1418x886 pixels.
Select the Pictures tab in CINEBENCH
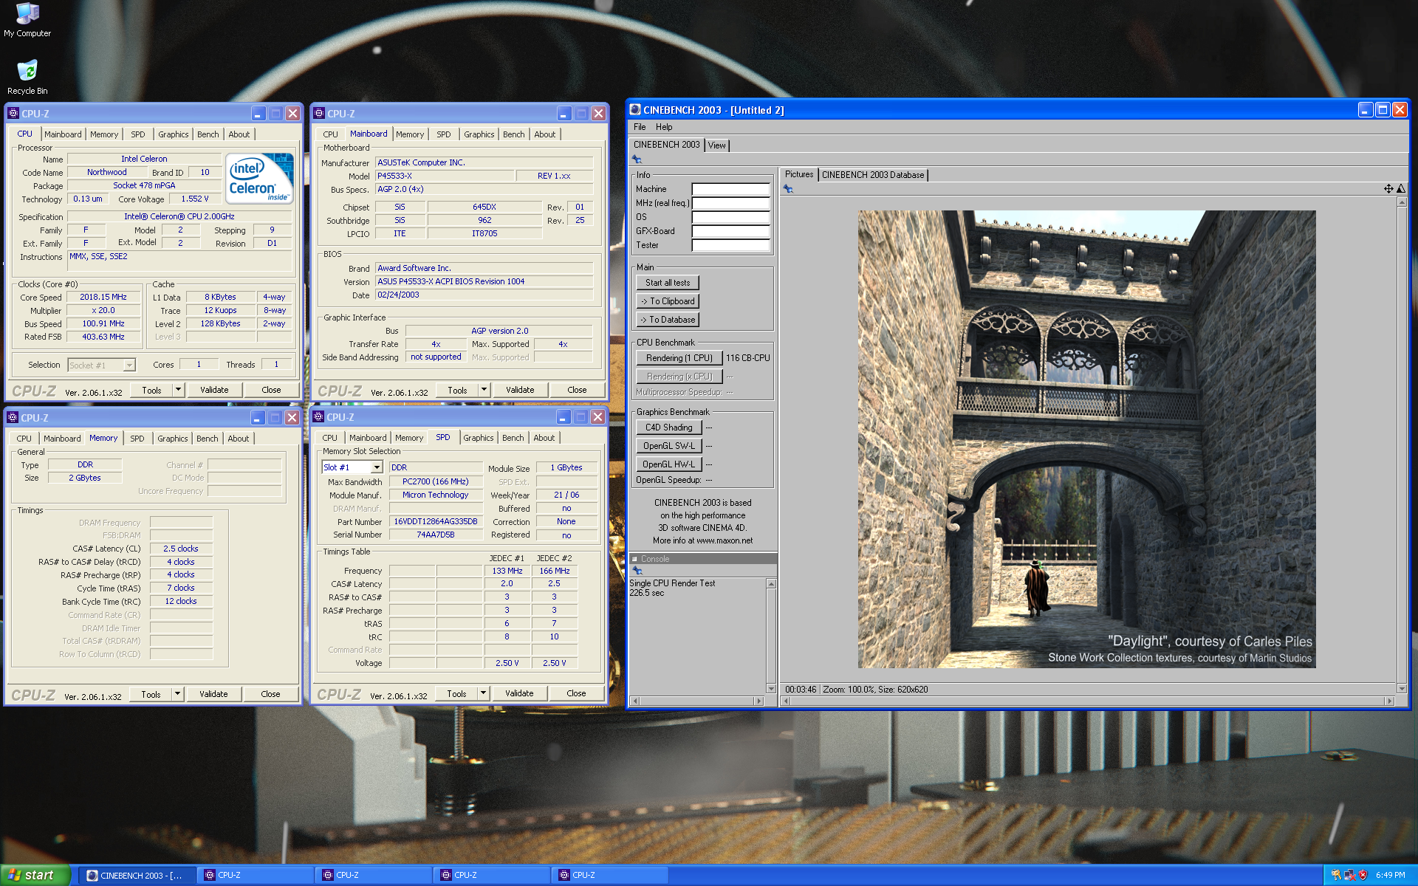[798, 174]
